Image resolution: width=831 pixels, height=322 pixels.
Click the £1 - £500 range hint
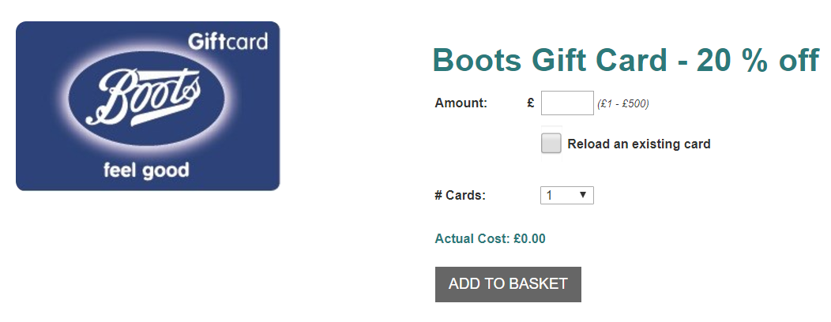(x=622, y=104)
